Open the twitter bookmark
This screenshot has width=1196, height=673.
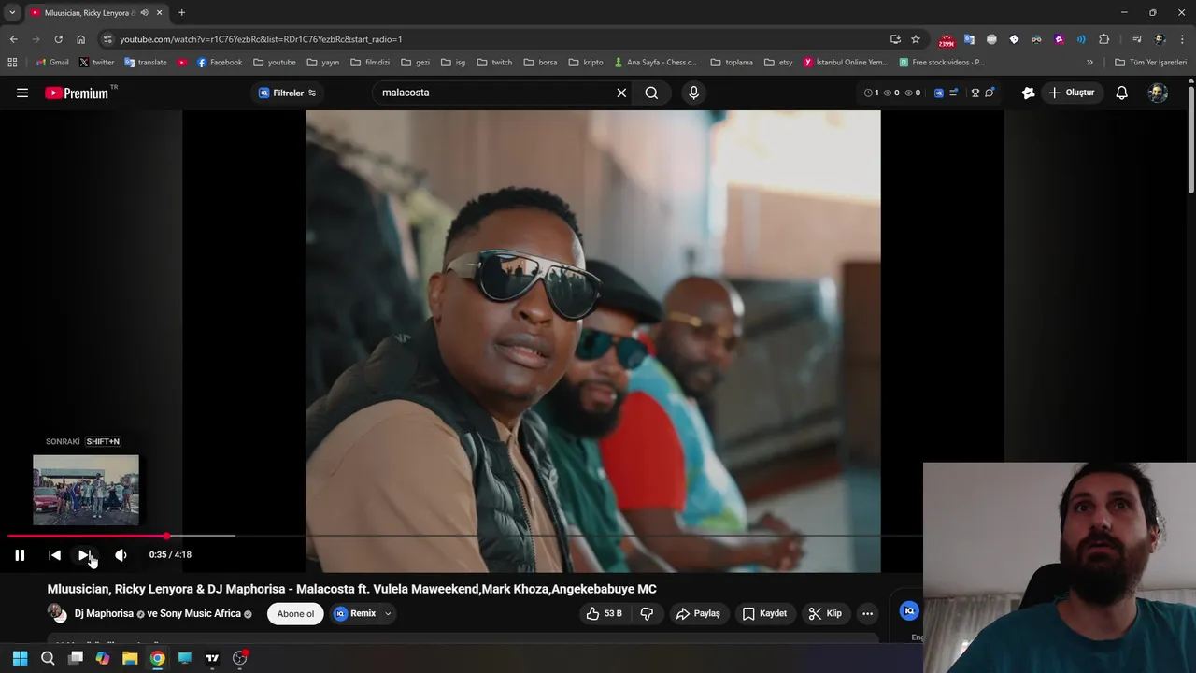[97, 63]
